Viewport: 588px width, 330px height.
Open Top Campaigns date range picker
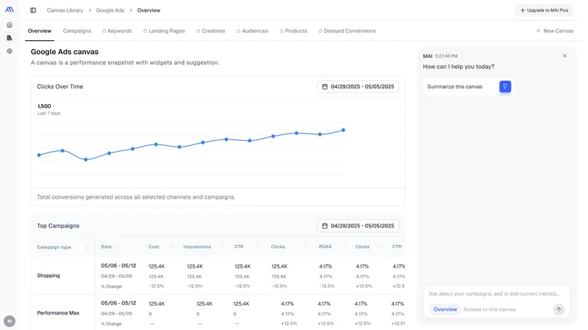pyautogui.click(x=358, y=226)
